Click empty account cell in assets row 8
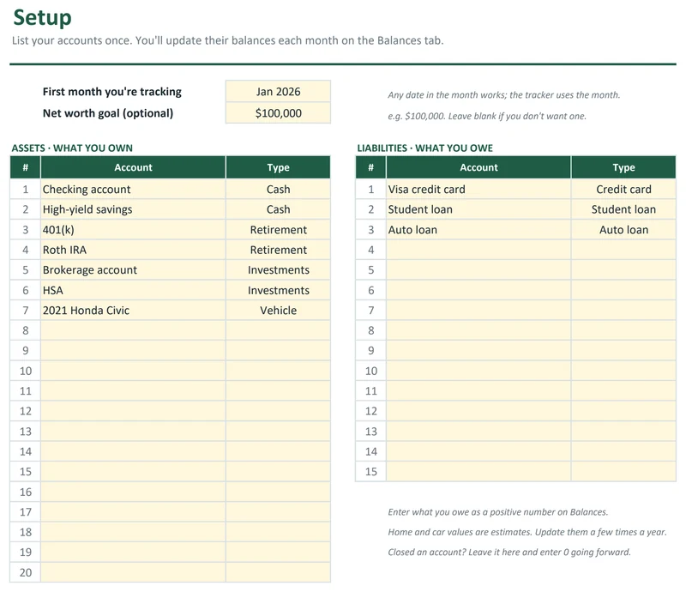The image size is (686, 592). [133, 330]
